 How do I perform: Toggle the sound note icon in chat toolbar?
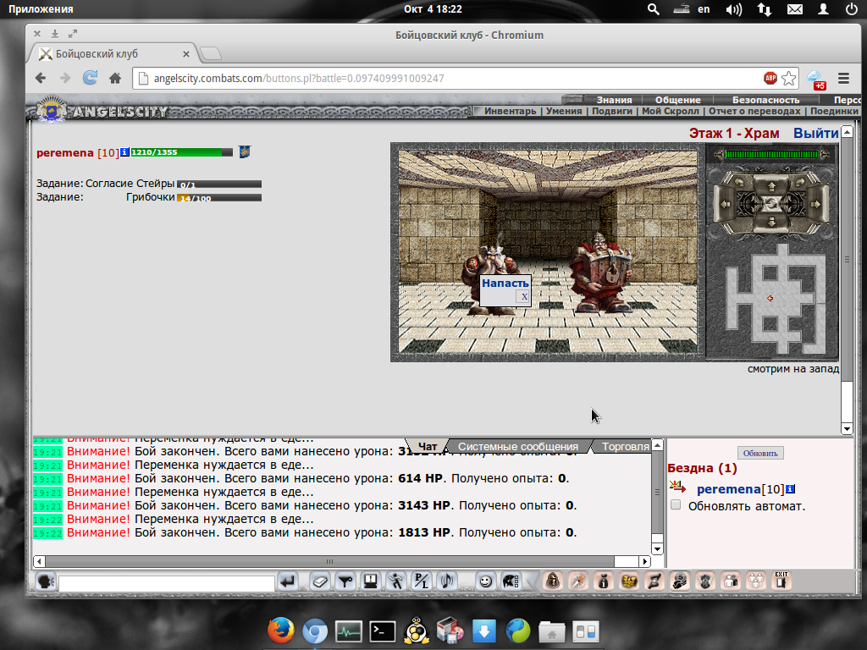tap(447, 581)
